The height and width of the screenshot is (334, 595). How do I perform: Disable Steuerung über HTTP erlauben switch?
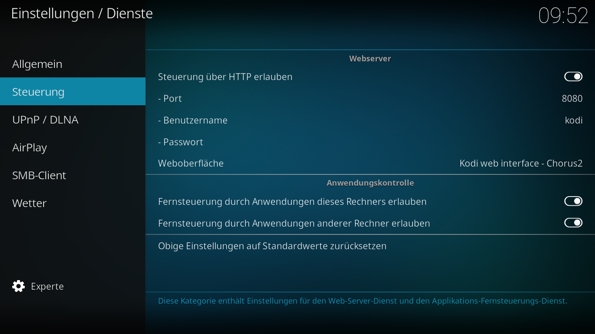(x=573, y=77)
